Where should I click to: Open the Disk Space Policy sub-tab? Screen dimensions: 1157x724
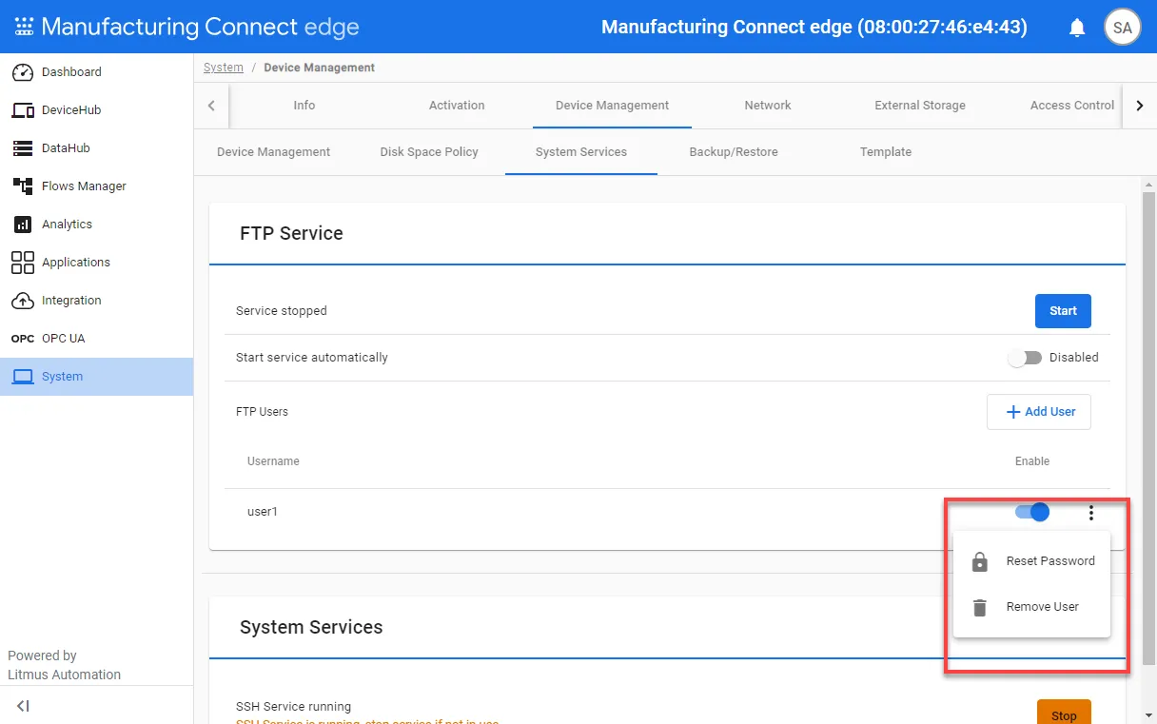pyautogui.click(x=429, y=152)
